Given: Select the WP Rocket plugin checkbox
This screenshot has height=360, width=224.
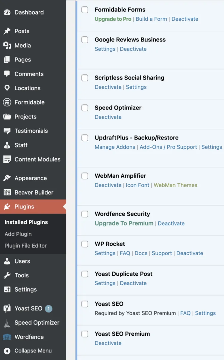Looking at the screenshot, I should click(x=85, y=244).
